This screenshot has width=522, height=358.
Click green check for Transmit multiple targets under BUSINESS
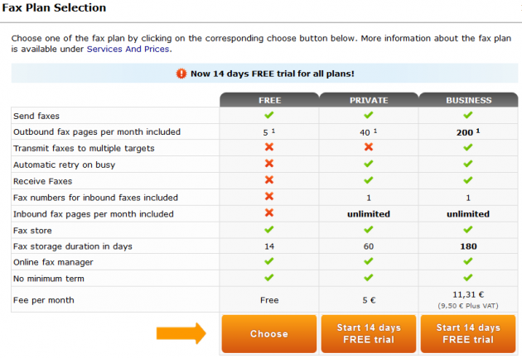pos(468,147)
